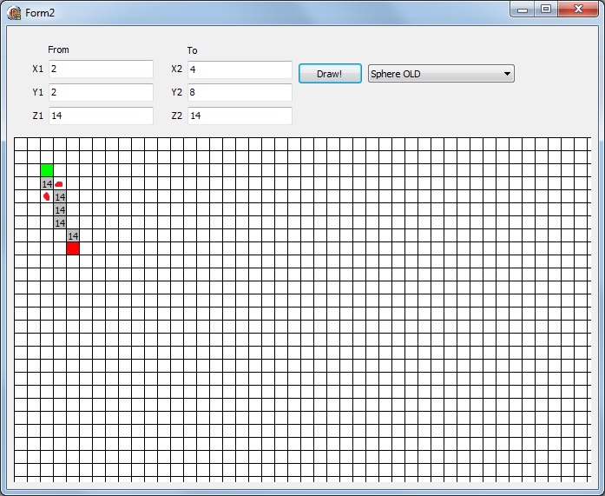Click the Z2 To input box

click(239, 116)
